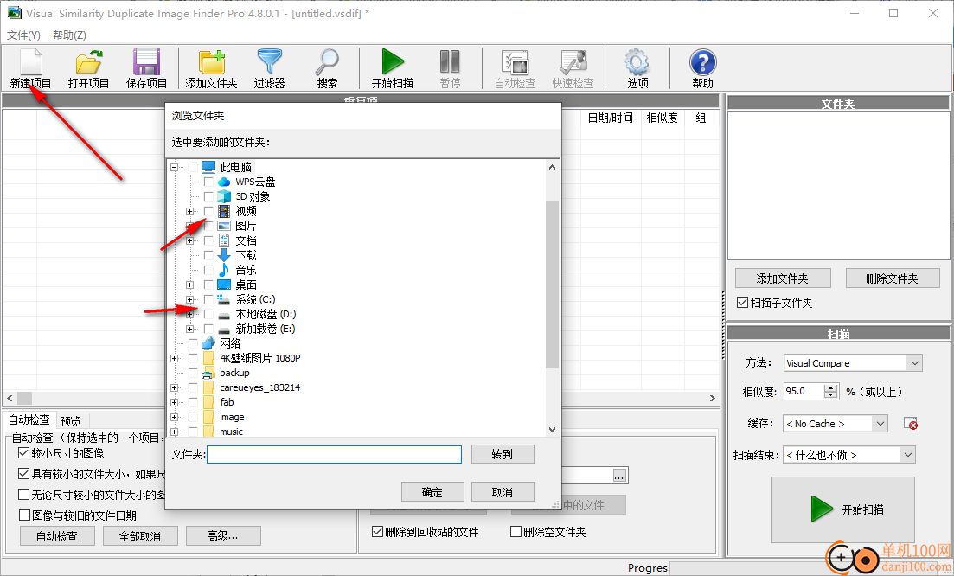Check the 新加载卷 (E:) checkbox

pos(208,329)
